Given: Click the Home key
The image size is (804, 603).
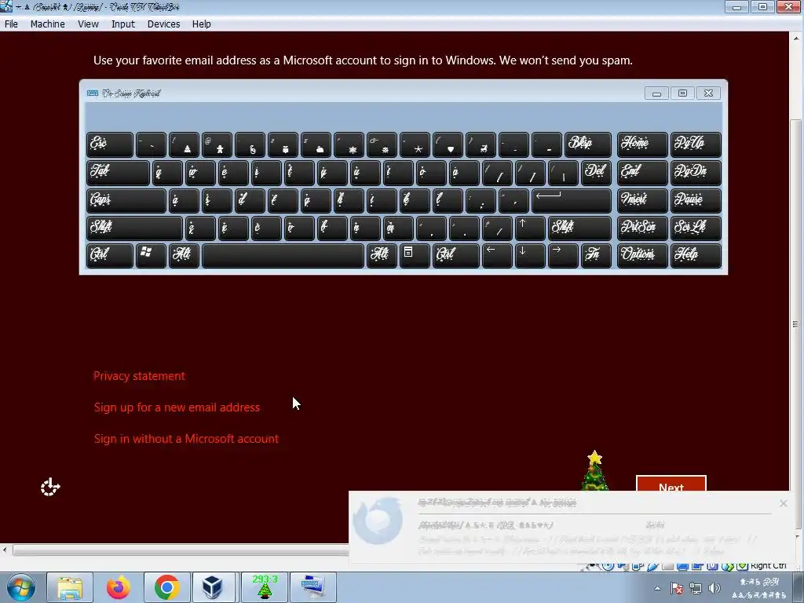Looking at the screenshot, I should coord(642,144).
